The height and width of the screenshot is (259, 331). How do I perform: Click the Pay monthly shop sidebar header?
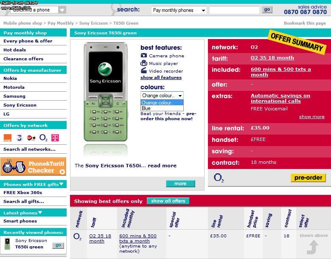[34, 33]
